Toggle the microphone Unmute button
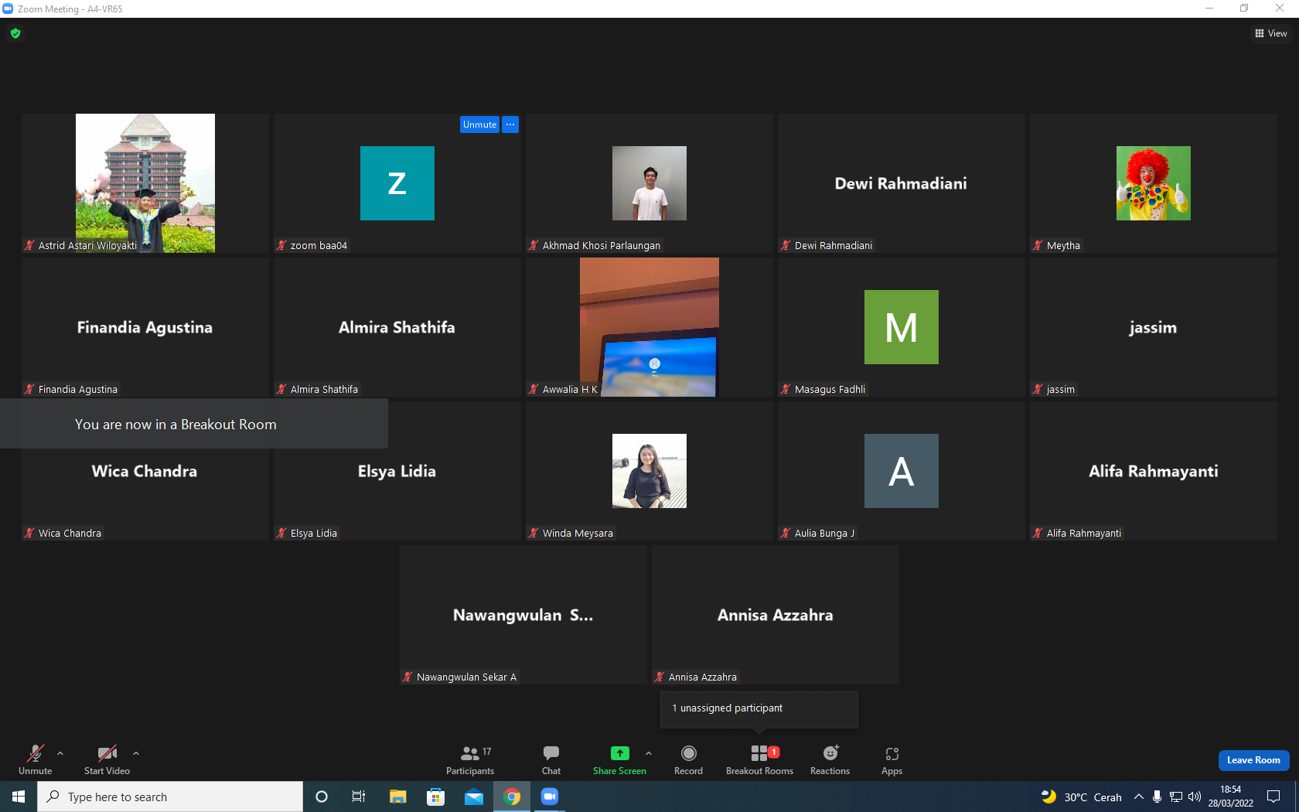Viewport: 1299px width, 812px height. (x=36, y=760)
